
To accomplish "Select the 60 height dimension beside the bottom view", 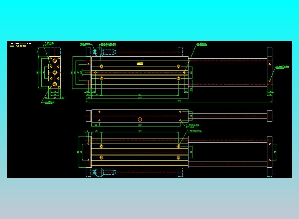I will [x=78, y=152].
